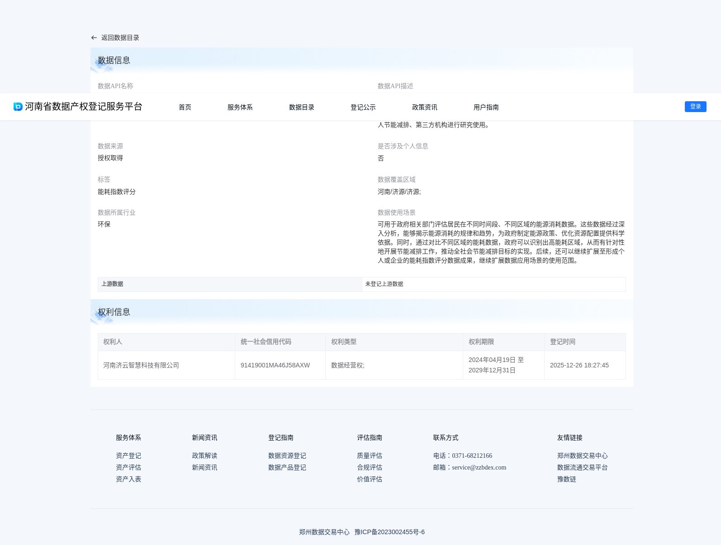Click 未登记上游数据 cell
Viewport: 721px width, 545px height.
click(x=494, y=284)
